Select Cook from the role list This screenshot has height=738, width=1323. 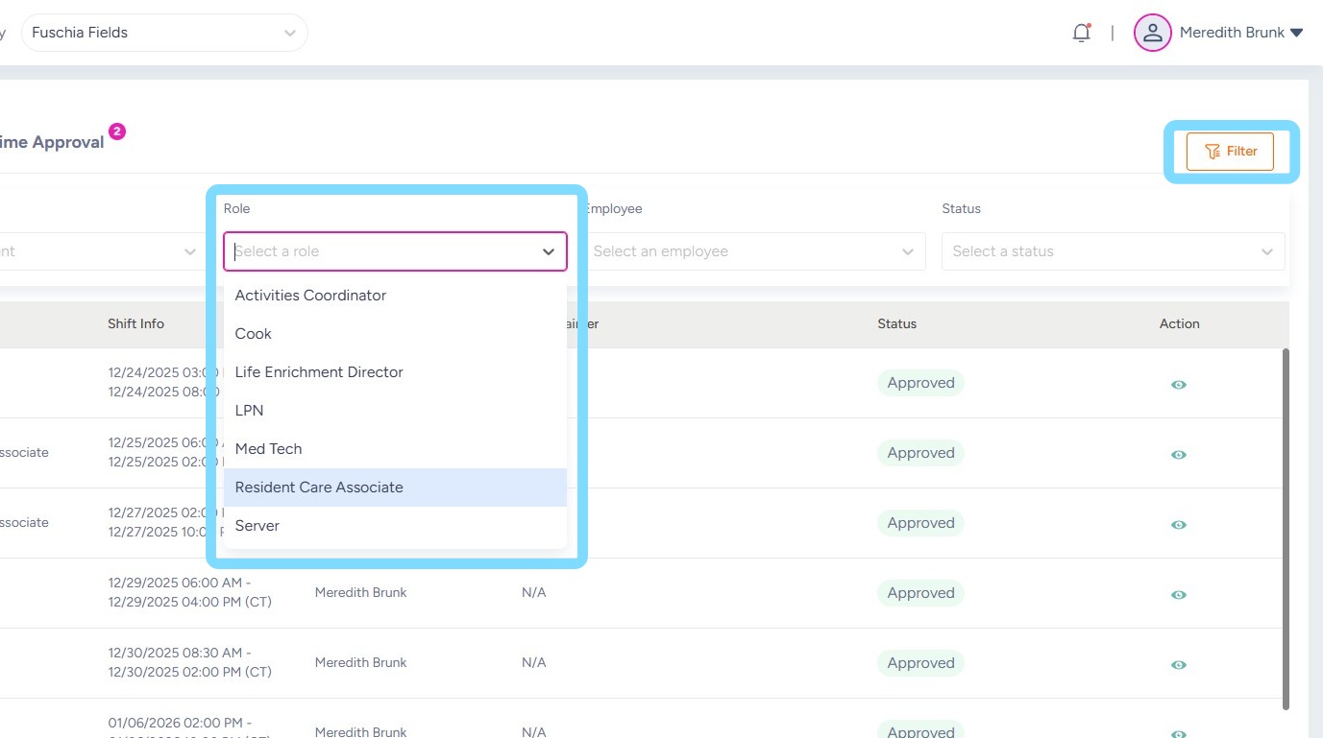254,334
